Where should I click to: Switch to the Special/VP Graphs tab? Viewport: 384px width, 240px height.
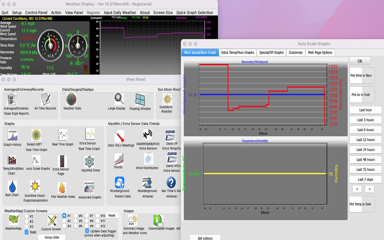click(x=271, y=53)
